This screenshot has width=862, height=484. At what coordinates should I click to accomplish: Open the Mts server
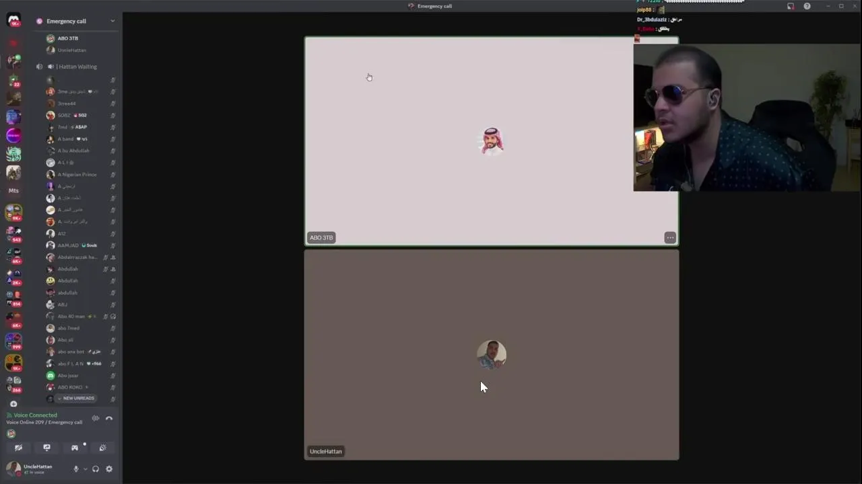[13, 191]
